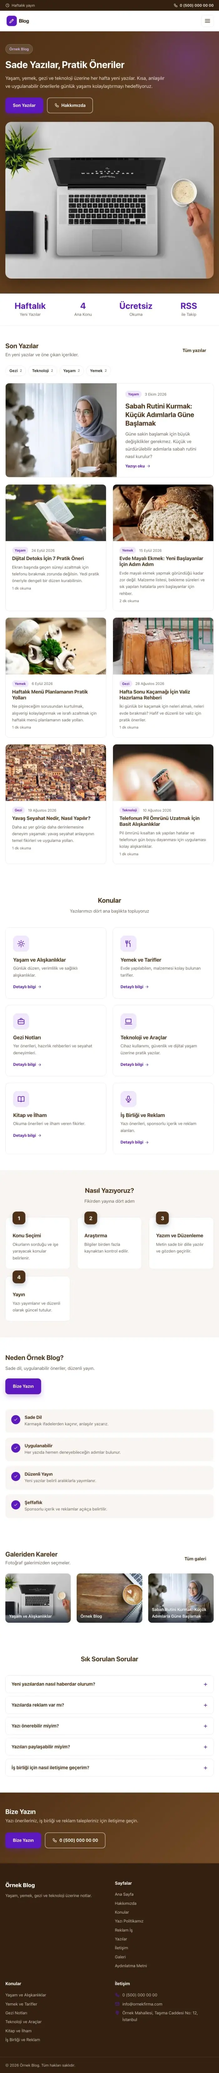Expand FAQ Yazı önerebilir miyim

tap(109, 1726)
